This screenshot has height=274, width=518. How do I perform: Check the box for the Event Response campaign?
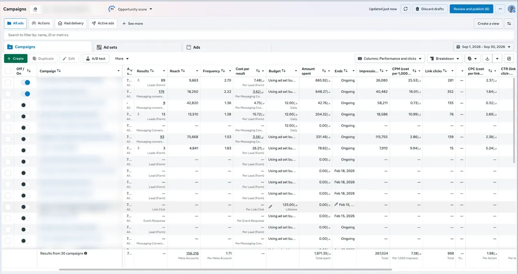point(8,218)
